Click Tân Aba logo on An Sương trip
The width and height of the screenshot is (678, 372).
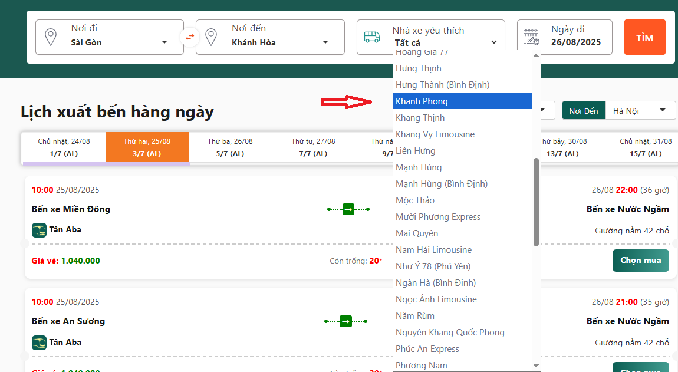[39, 343]
